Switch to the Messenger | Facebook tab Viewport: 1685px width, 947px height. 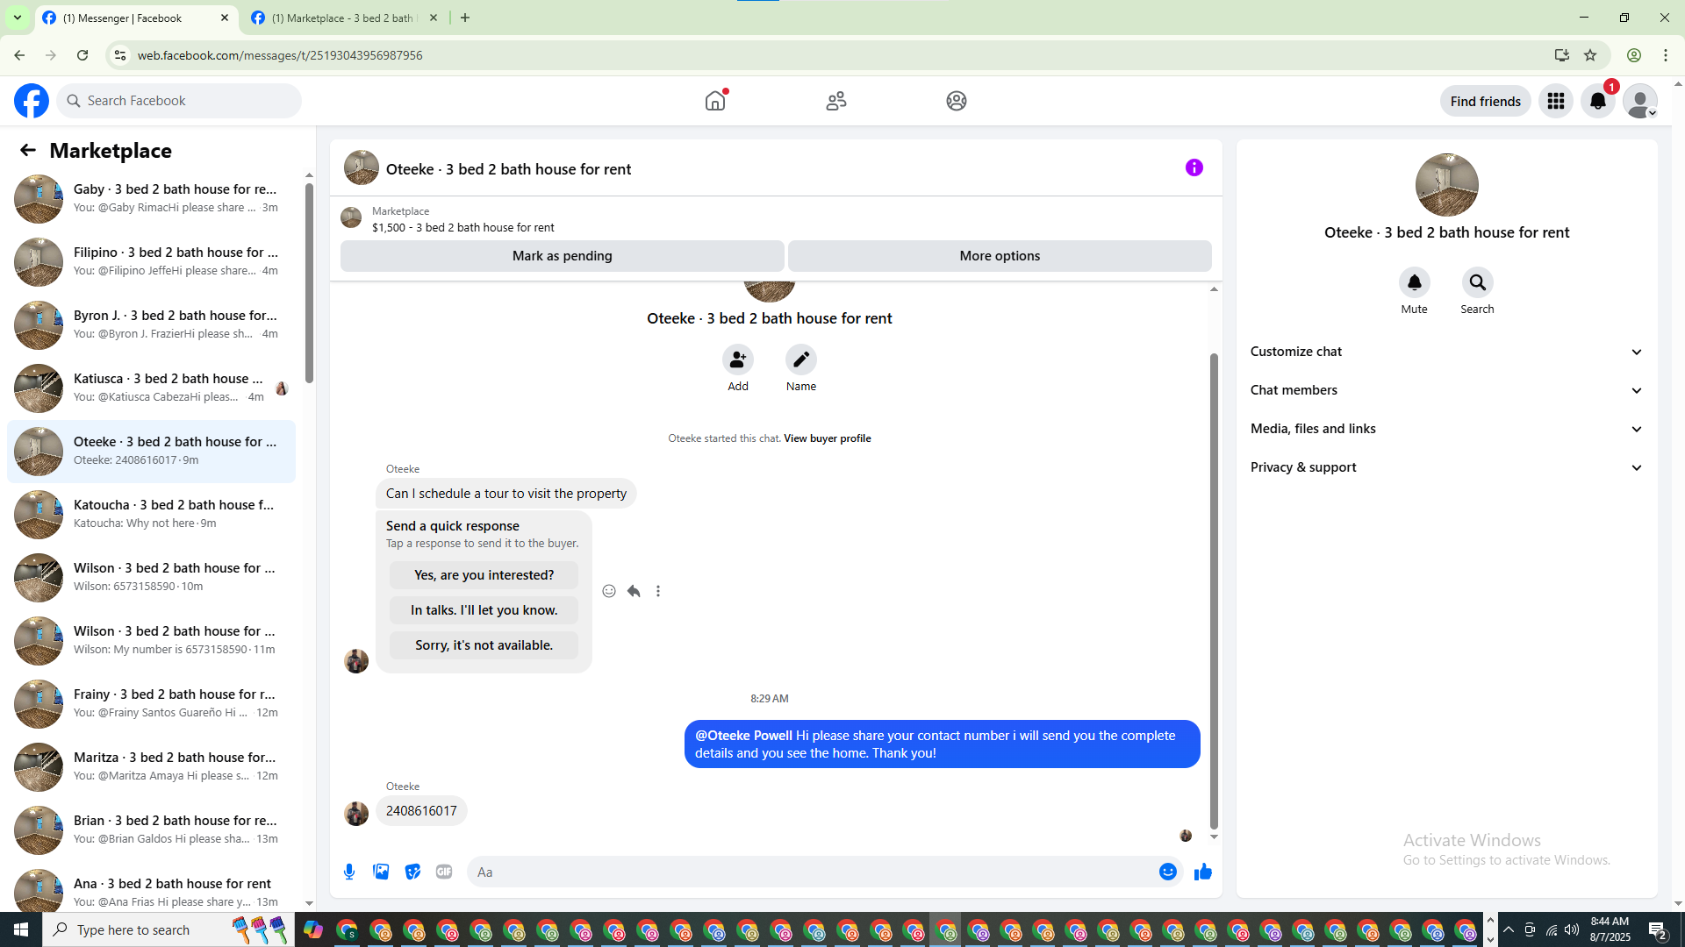pyautogui.click(x=136, y=18)
